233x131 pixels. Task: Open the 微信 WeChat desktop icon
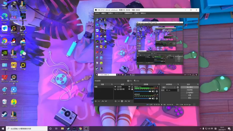click(23, 54)
